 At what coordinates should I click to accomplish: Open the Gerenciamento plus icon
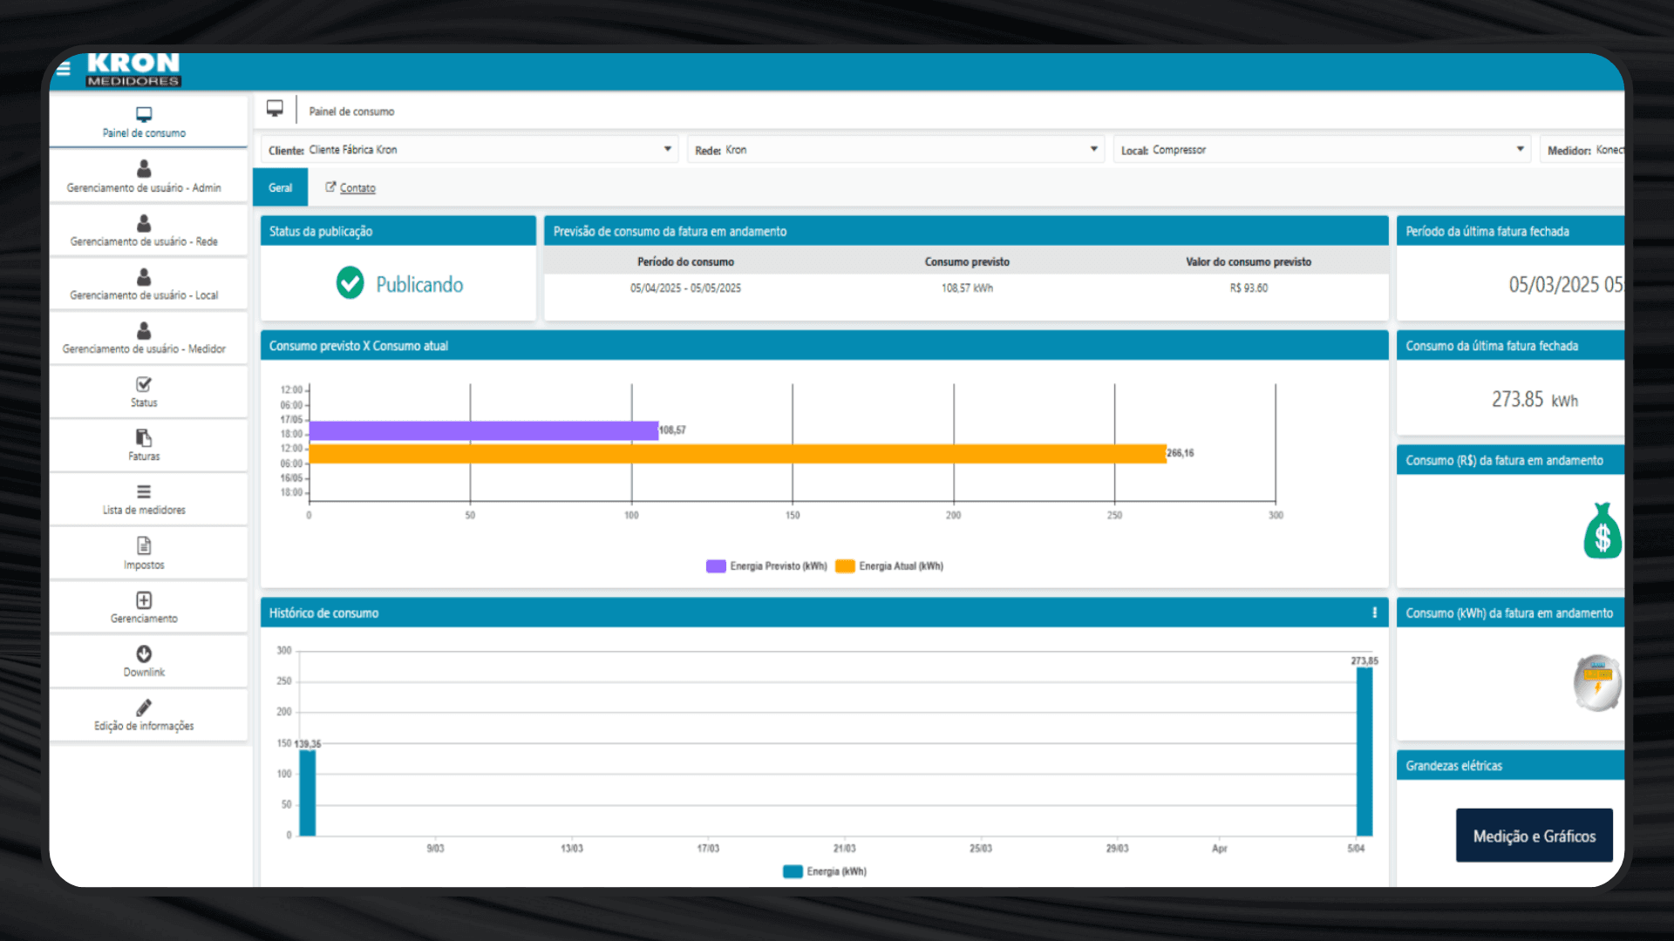click(x=144, y=600)
